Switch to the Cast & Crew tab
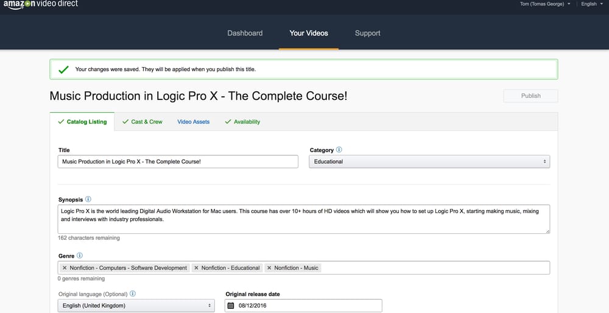 pyautogui.click(x=142, y=122)
